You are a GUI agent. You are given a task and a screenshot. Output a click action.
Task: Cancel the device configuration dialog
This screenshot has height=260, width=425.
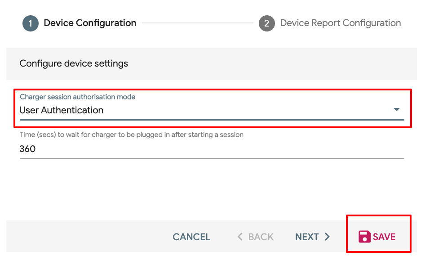coord(191,237)
